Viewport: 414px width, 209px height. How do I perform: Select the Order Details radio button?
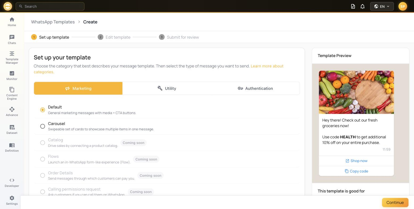click(43, 175)
